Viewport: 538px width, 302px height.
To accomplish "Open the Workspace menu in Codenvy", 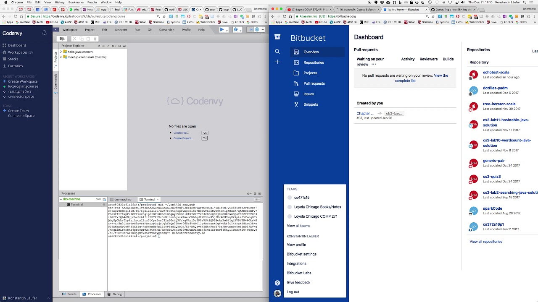I will 70,30.
